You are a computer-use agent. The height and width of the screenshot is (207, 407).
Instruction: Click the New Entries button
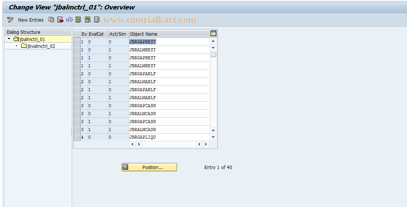[31, 20]
